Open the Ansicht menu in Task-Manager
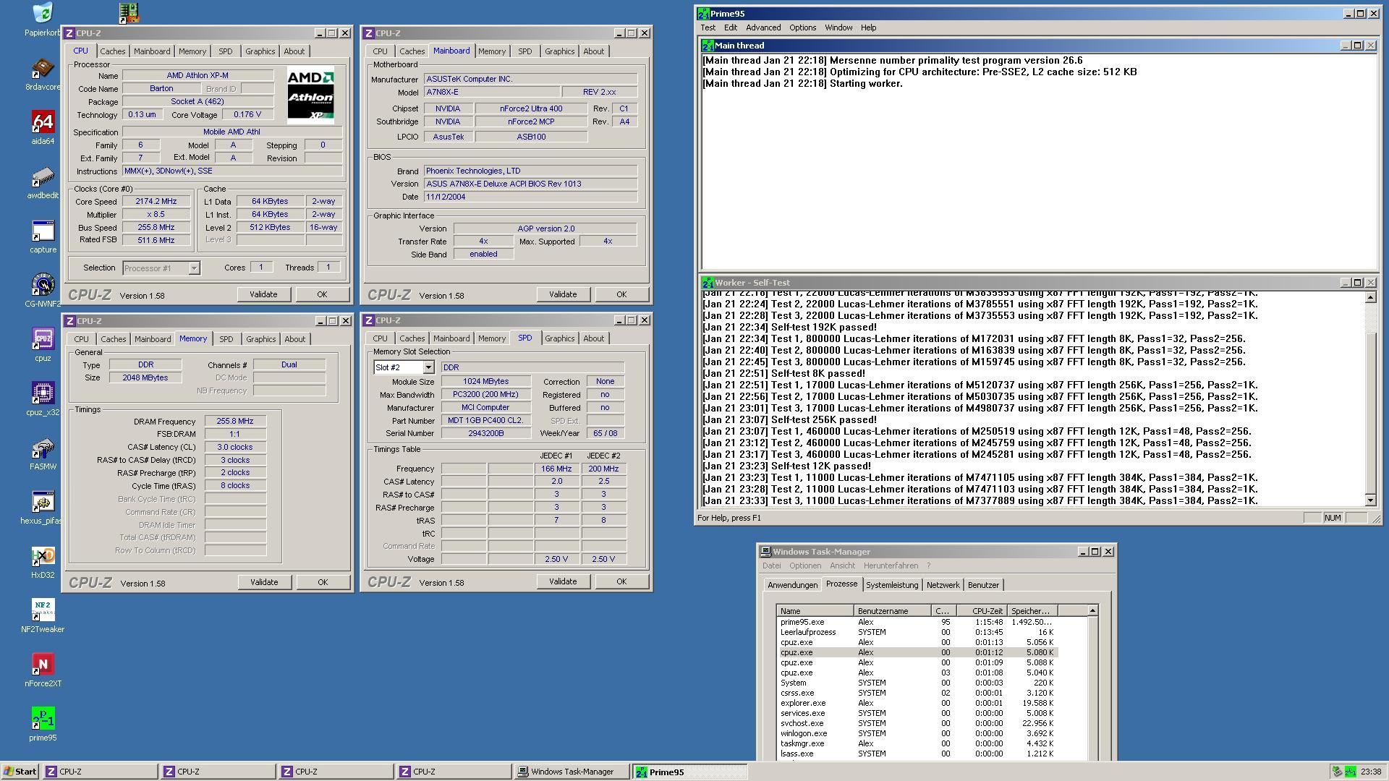This screenshot has width=1389, height=781. (842, 566)
